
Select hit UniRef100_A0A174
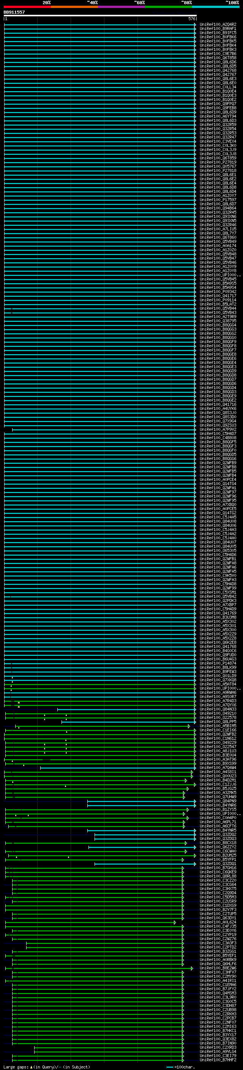(x=218, y=246)
